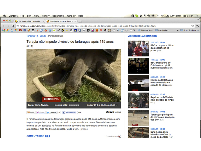201x151 pixels.
Task: Open Equipe da BBC tiroteio Líbia link
Action: (x=162, y=83)
